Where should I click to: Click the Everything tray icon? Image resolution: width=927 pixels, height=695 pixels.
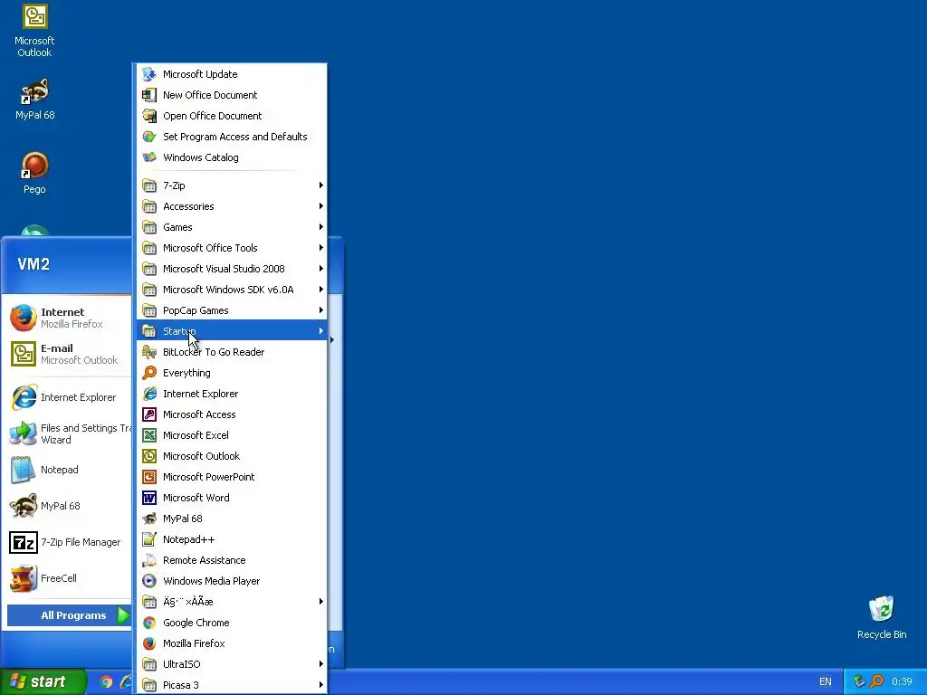click(876, 681)
